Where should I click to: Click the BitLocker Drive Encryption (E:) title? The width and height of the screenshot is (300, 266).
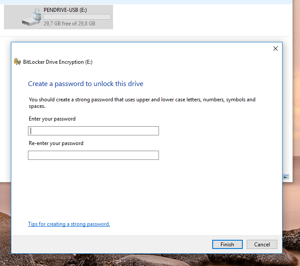(58, 62)
